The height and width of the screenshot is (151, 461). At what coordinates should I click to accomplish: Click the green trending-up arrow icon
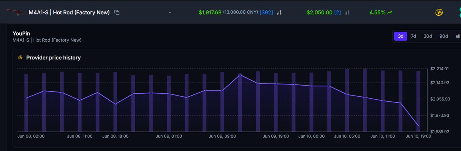[390, 13]
